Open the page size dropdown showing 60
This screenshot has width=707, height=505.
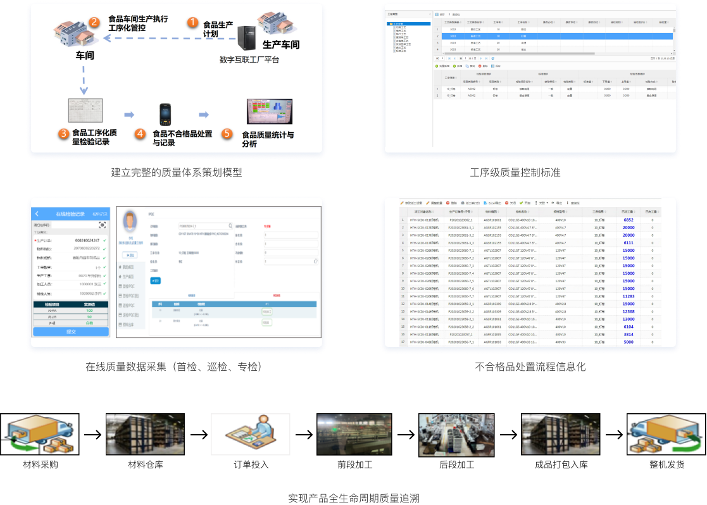coord(439,58)
